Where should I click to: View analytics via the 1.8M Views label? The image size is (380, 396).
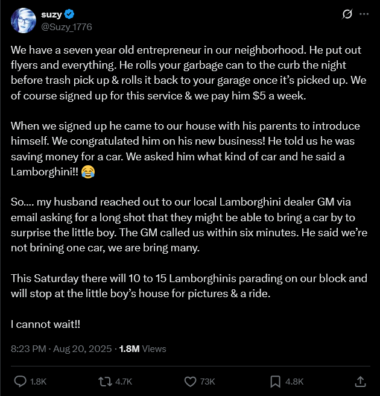[x=142, y=348]
